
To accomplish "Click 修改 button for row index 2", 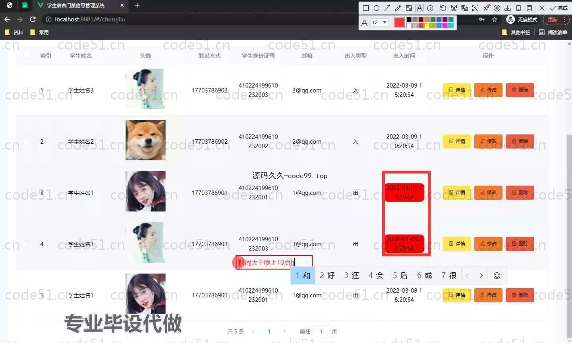I will click(489, 141).
